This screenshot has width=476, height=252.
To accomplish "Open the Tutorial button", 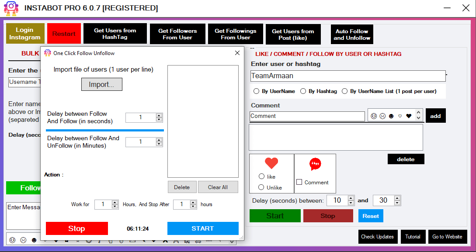I will click(x=413, y=237).
